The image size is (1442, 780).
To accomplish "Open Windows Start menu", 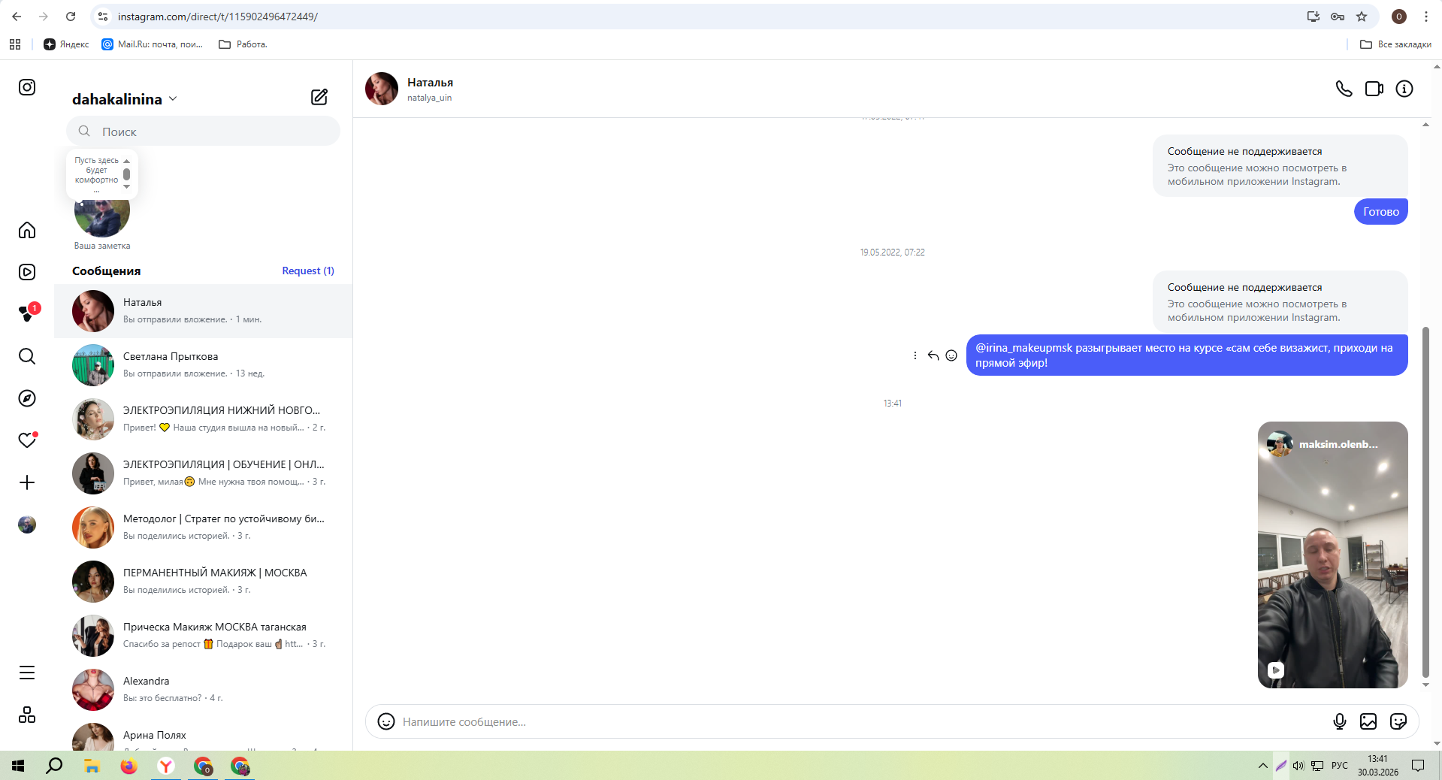I will tap(18, 766).
